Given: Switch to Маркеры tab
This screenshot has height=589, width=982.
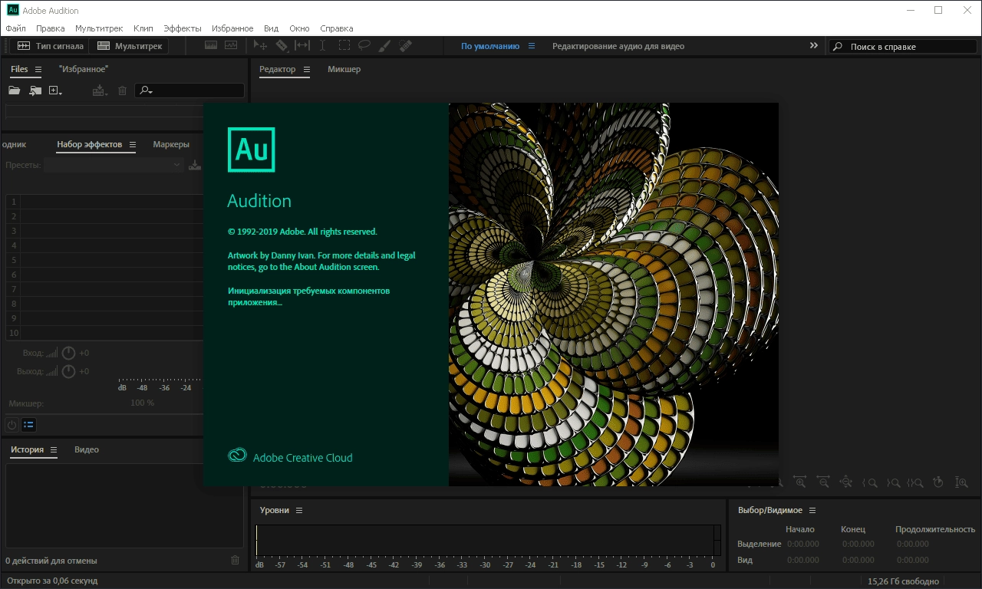Looking at the screenshot, I should pyautogui.click(x=171, y=144).
